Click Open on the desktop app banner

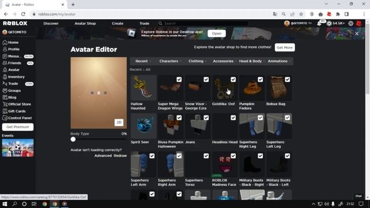coord(217,34)
